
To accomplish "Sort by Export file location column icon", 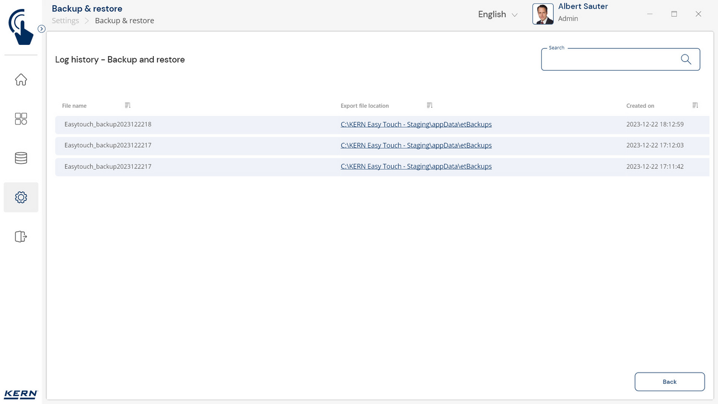I will 430,105.
